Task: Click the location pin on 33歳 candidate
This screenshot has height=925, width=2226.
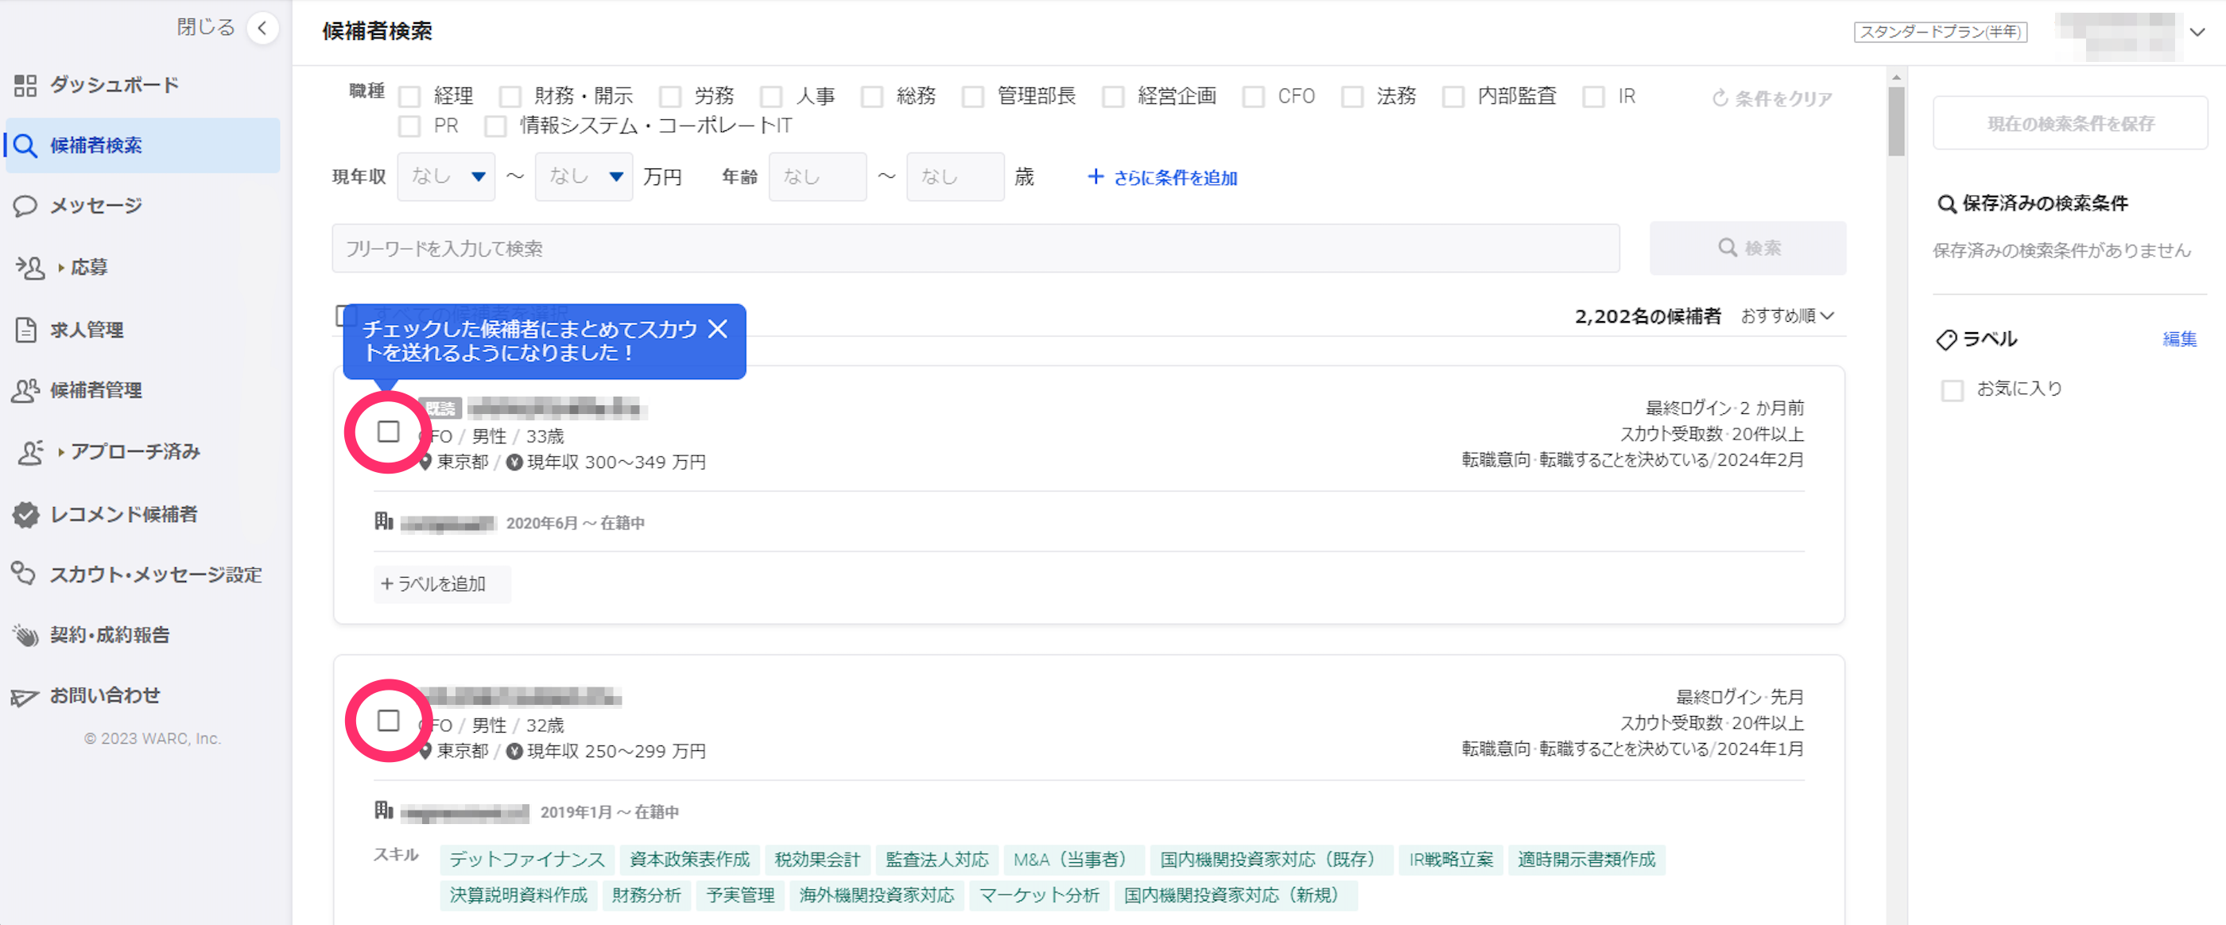Action: click(425, 462)
